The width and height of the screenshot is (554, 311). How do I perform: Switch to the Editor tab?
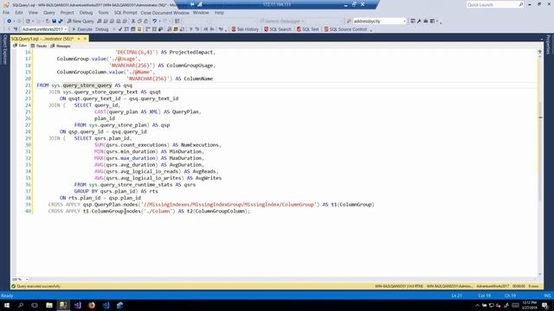[20, 46]
